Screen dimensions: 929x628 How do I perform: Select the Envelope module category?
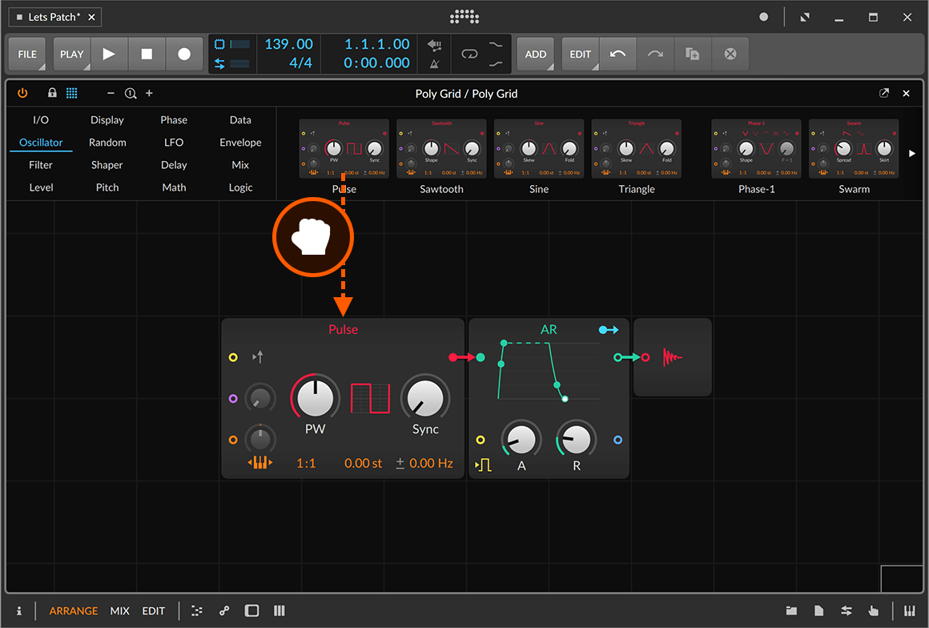tap(240, 143)
